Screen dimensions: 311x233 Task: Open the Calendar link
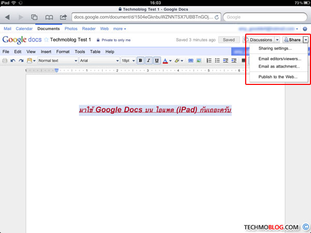pos(24,28)
